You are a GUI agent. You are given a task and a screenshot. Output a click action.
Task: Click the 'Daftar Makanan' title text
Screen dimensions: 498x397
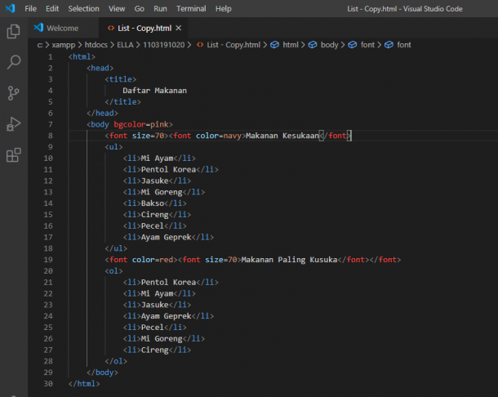154,91
